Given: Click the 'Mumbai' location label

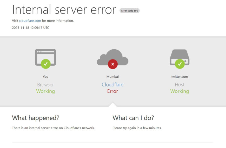Looking at the screenshot, I should click(112, 77).
